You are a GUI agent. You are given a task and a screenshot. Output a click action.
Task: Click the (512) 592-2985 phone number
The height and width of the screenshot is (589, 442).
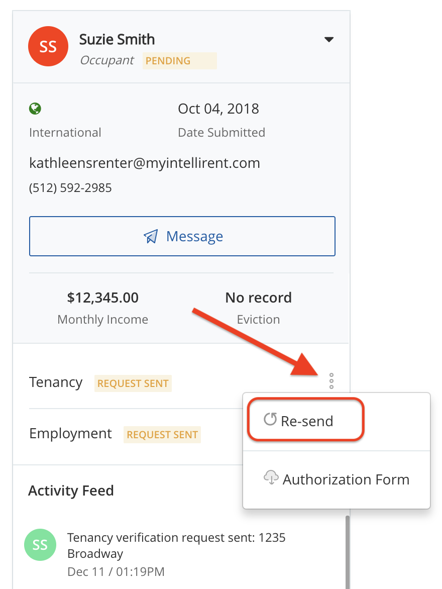(x=70, y=188)
